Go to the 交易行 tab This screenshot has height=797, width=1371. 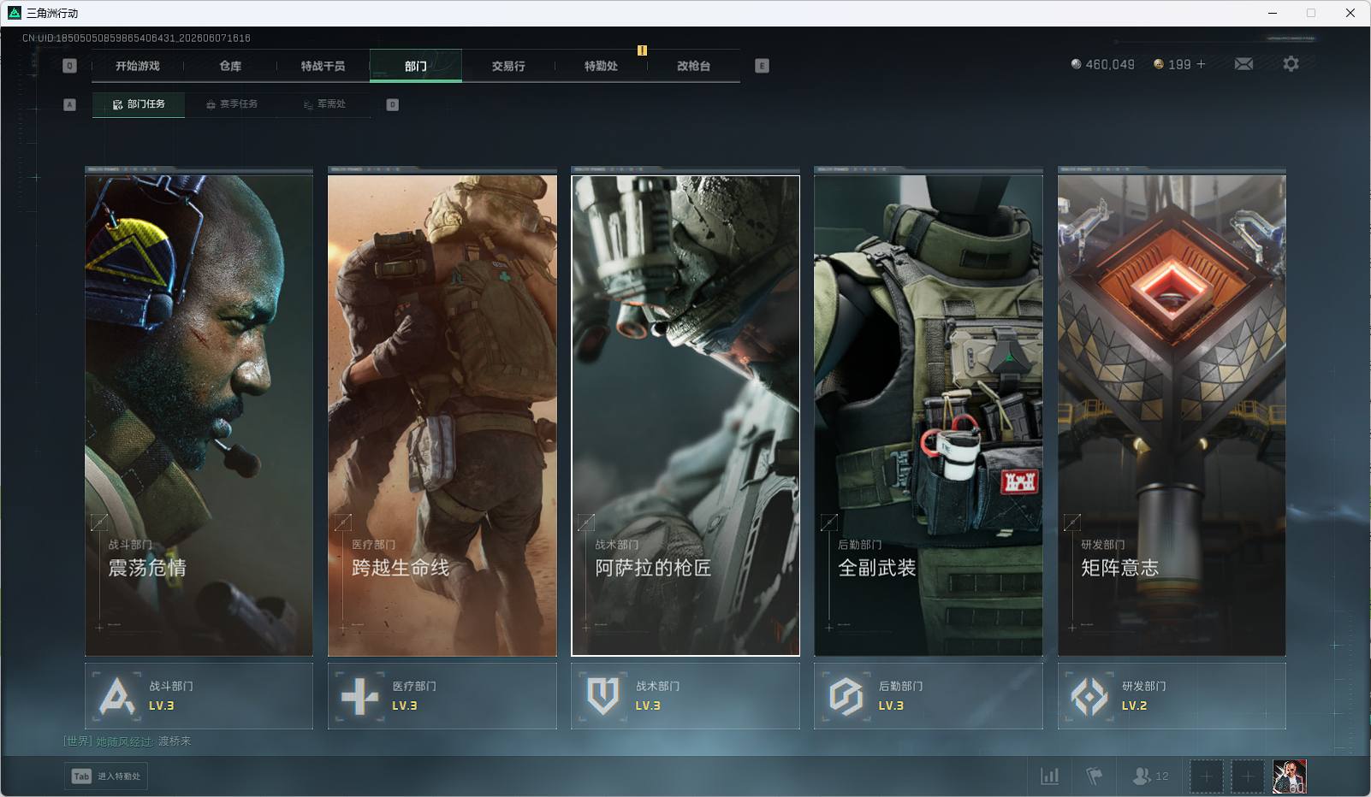point(508,66)
